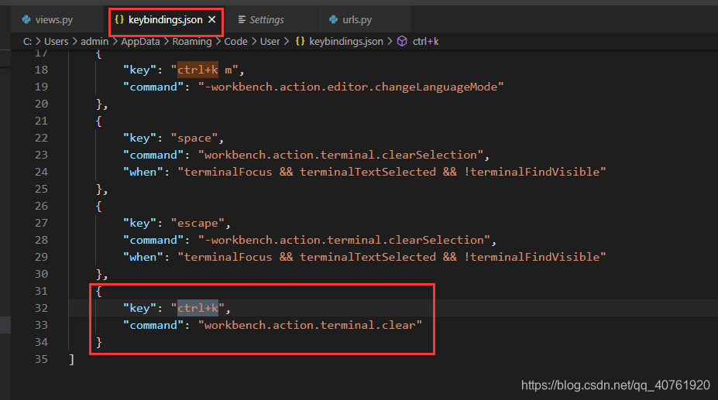The height and width of the screenshot is (400, 718).
Task: Expand the chevron after Code in breadcrumb
Action: coord(254,41)
